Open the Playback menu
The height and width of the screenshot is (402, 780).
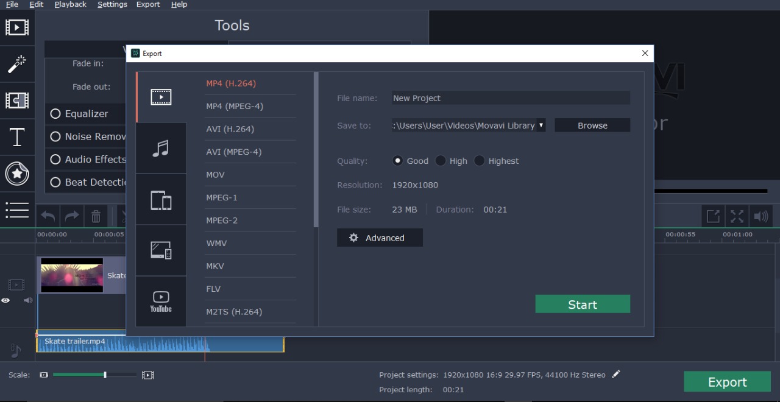pyautogui.click(x=70, y=4)
